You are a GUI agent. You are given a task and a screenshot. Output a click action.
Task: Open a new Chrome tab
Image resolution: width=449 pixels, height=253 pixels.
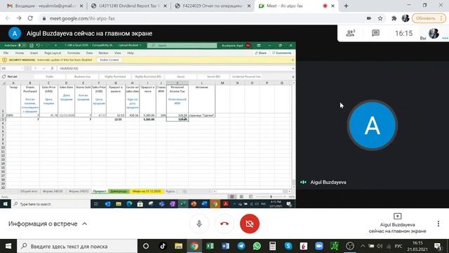click(346, 6)
